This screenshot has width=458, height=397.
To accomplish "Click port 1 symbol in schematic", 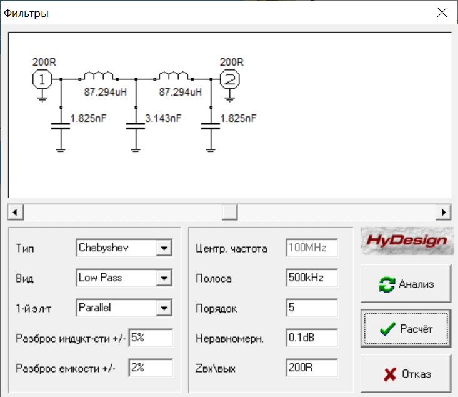I will (x=42, y=79).
